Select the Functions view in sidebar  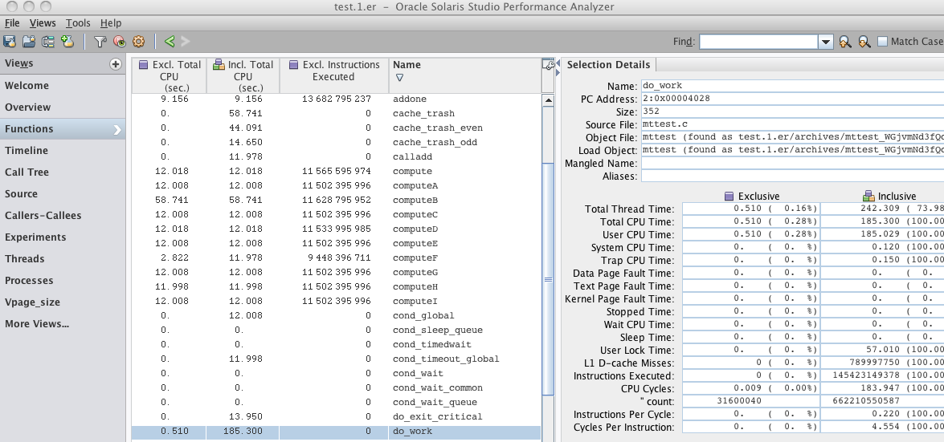(63, 128)
